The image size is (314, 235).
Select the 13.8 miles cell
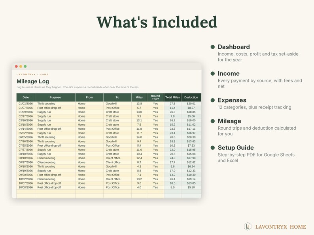point(139,104)
